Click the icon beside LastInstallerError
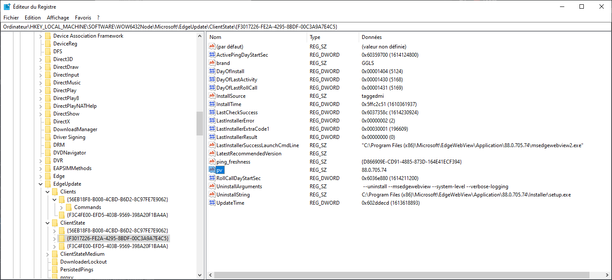Screen dimensions: 612x280 (212, 120)
